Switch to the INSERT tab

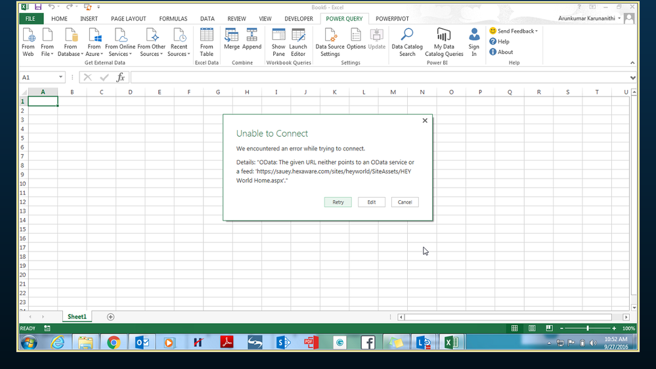pos(89,19)
